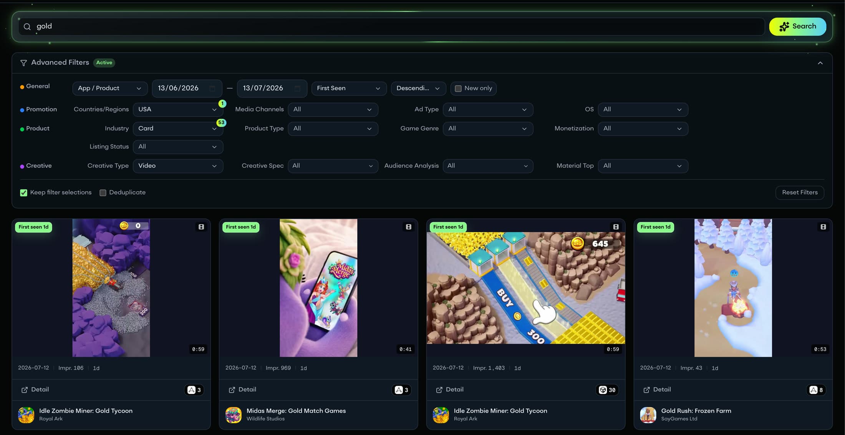Play the snowy Frozen Farm video
845x435 pixels.
[x=733, y=288]
